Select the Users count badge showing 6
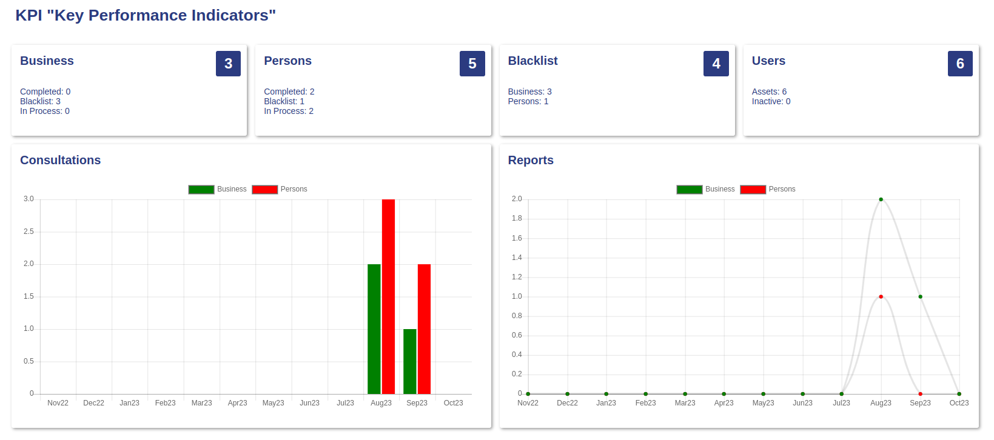This screenshot has height=440, width=994. (959, 64)
